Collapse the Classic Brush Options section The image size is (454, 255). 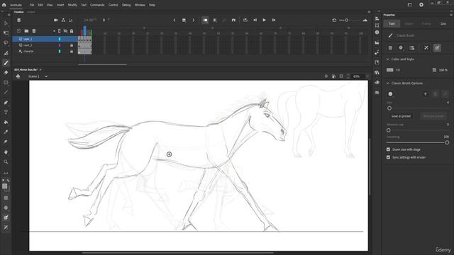coord(388,84)
